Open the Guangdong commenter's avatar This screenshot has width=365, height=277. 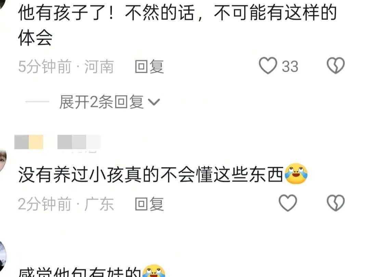[3, 161]
